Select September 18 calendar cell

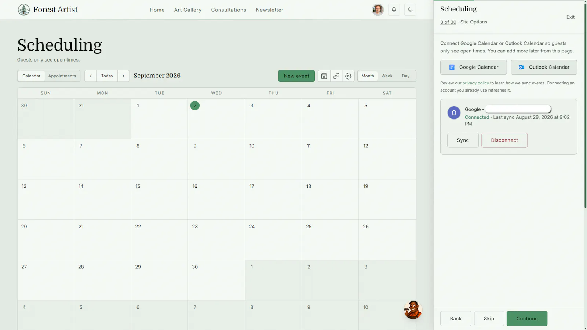point(330,199)
